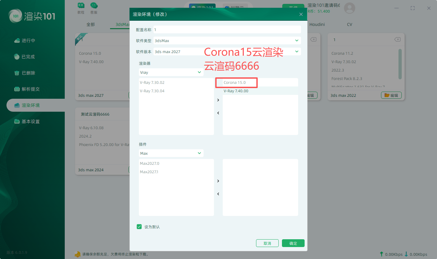
Task: Select Max2027.1 in the plugin list
Action: coord(149,172)
